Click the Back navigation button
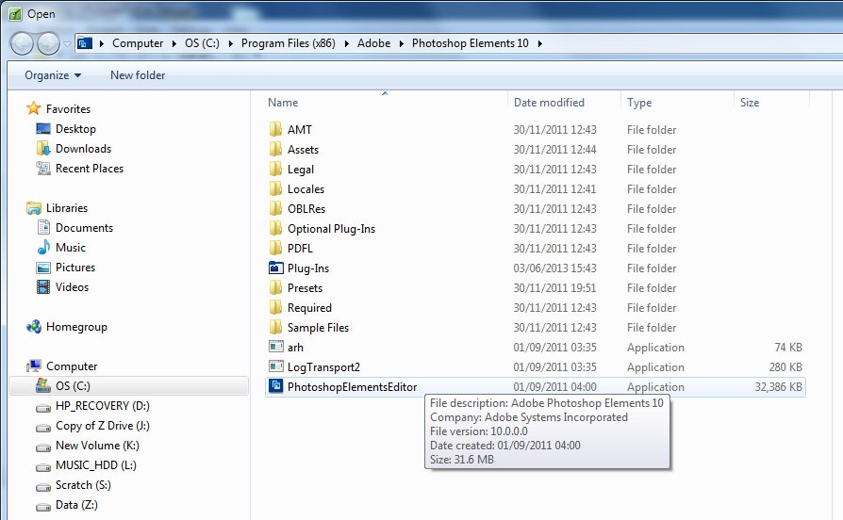The height and width of the screenshot is (520, 843). point(22,43)
